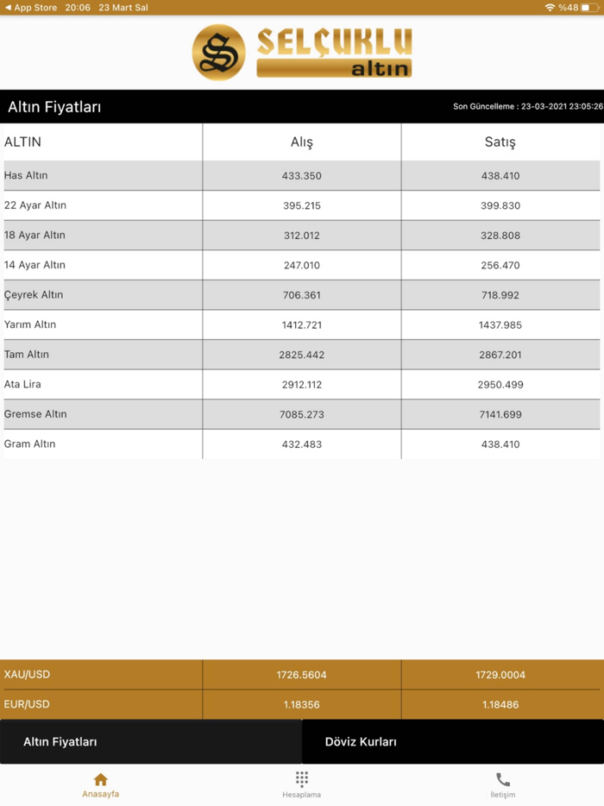Tap the Gremse Altın row label
This screenshot has height=806, width=604.
coord(35,414)
